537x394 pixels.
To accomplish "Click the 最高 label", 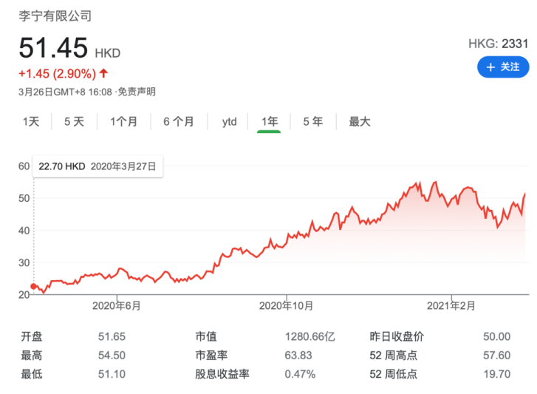I will point(32,356).
